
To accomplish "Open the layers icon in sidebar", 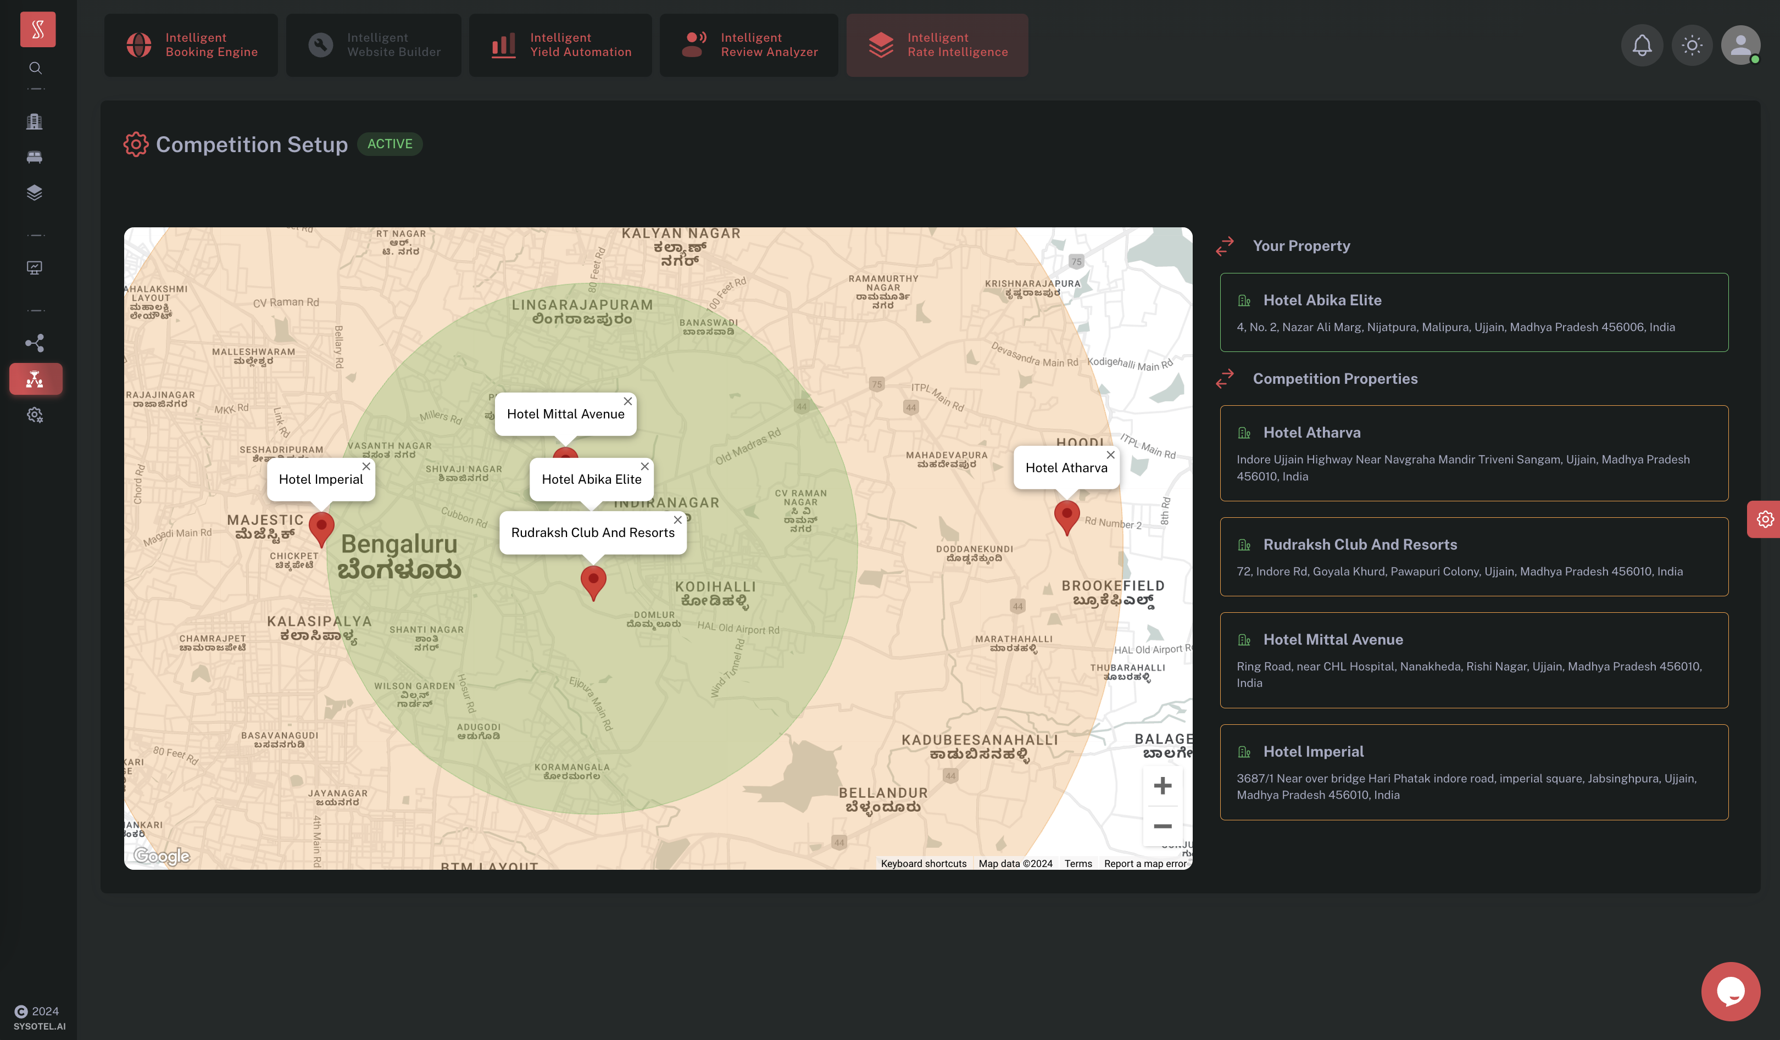I will point(35,193).
